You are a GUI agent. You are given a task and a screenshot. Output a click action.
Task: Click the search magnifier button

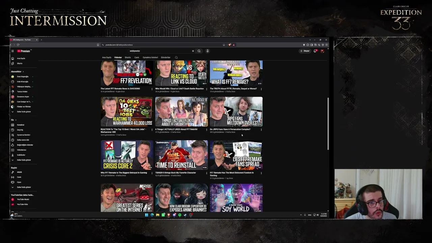pos(199,51)
